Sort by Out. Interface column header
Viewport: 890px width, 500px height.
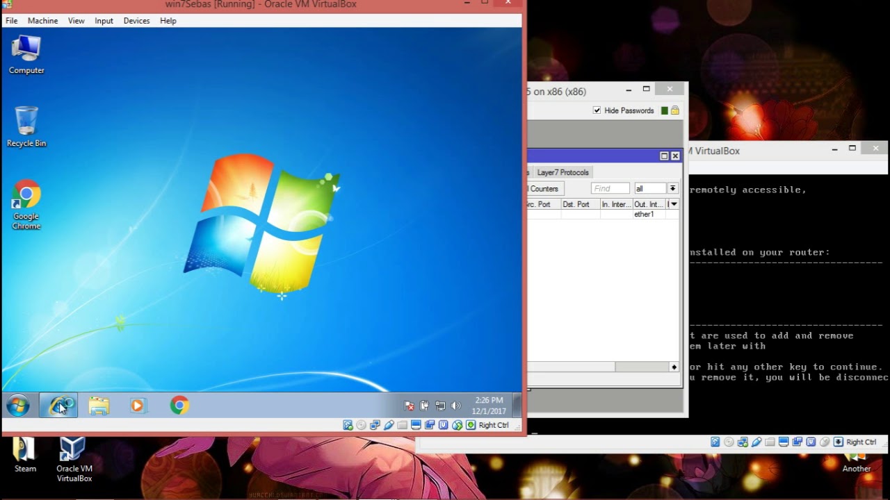coord(649,204)
